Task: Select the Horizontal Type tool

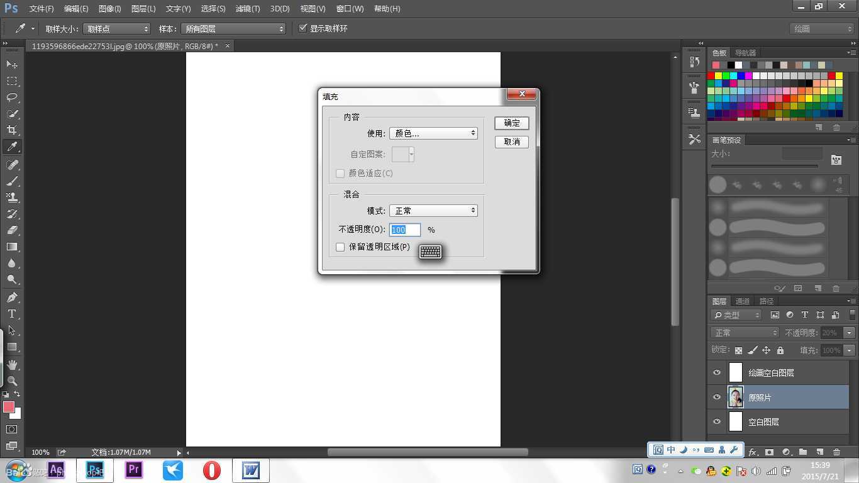Action: coord(12,314)
